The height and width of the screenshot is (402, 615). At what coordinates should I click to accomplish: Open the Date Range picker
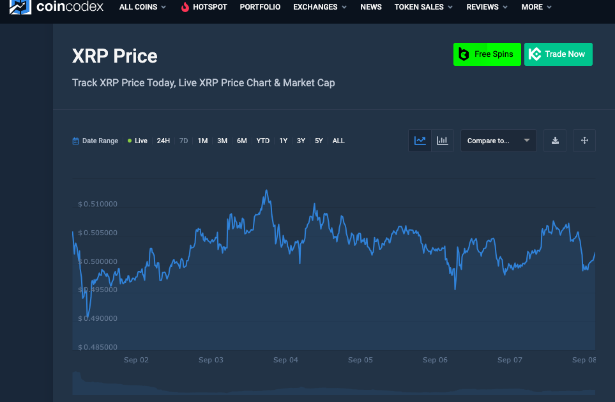coord(95,141)
